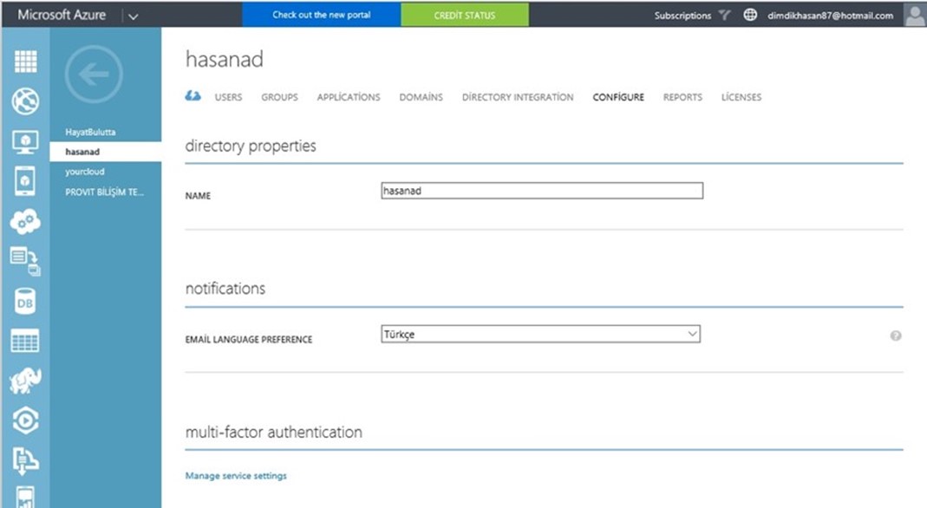927x508 pixels.
Task: Open the SQL Databases DB icon
Action: coord(25,302)
